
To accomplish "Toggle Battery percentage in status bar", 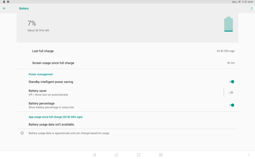I will click(231, 105).
